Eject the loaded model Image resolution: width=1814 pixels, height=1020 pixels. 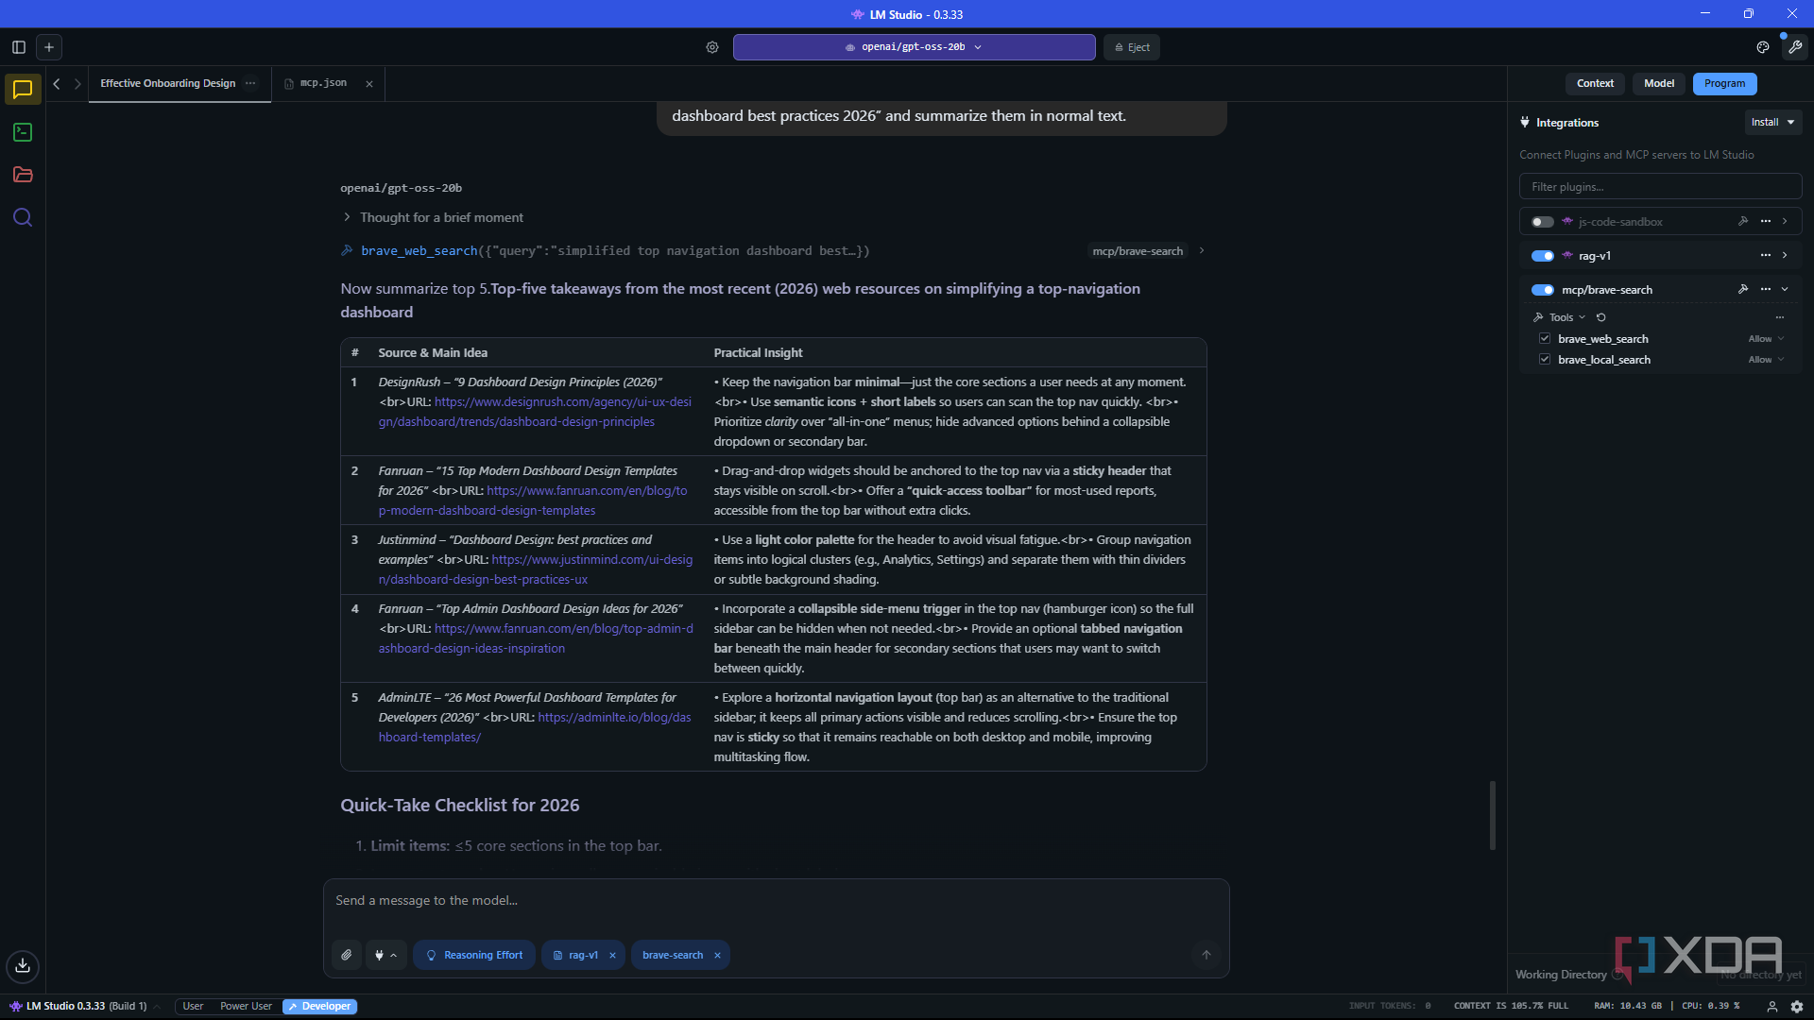pos(1132,47)
